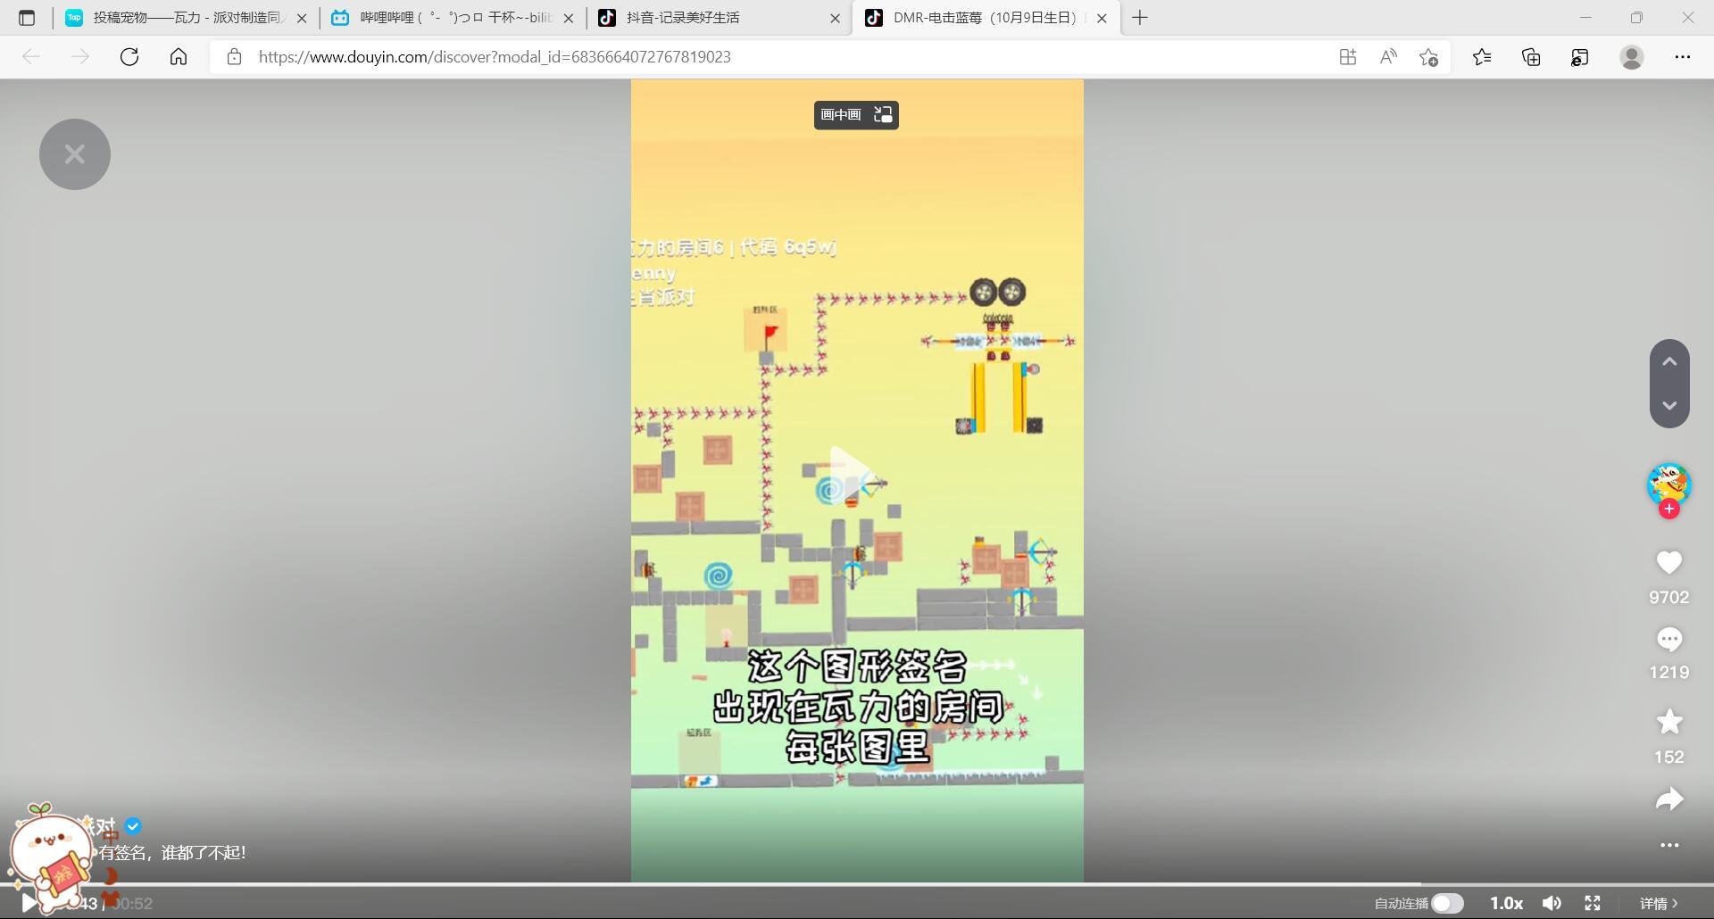Favorite the video with star icon

coord(1669,722)
